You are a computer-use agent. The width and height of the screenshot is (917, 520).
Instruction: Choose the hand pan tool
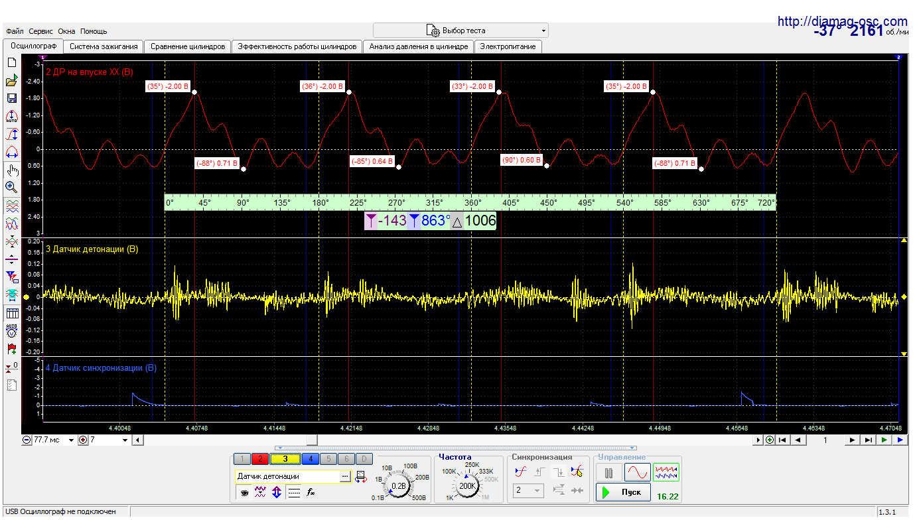point(11,170)
